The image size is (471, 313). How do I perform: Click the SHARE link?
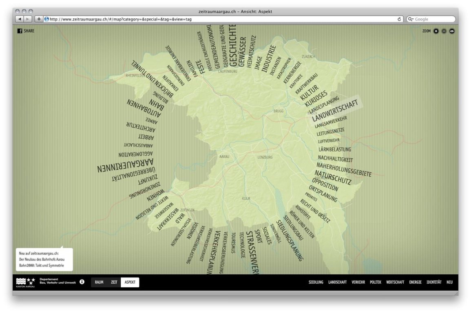(x=29, y=31)
